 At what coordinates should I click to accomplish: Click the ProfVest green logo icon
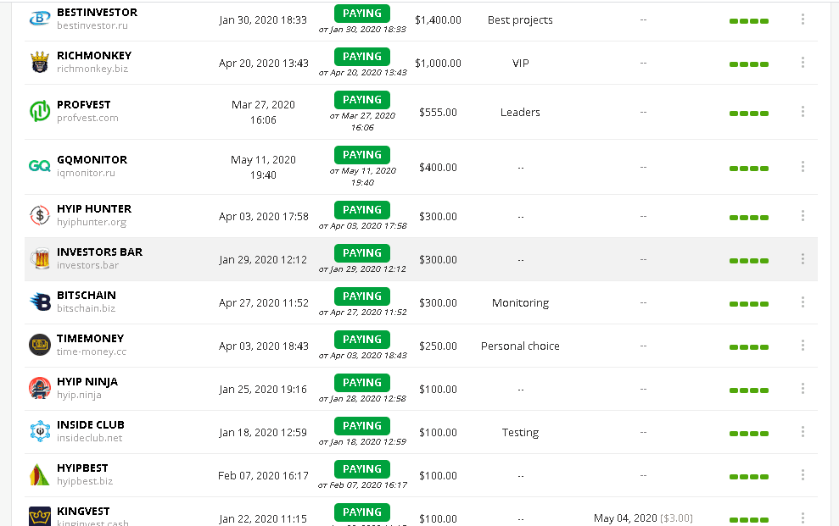point(40,111)
